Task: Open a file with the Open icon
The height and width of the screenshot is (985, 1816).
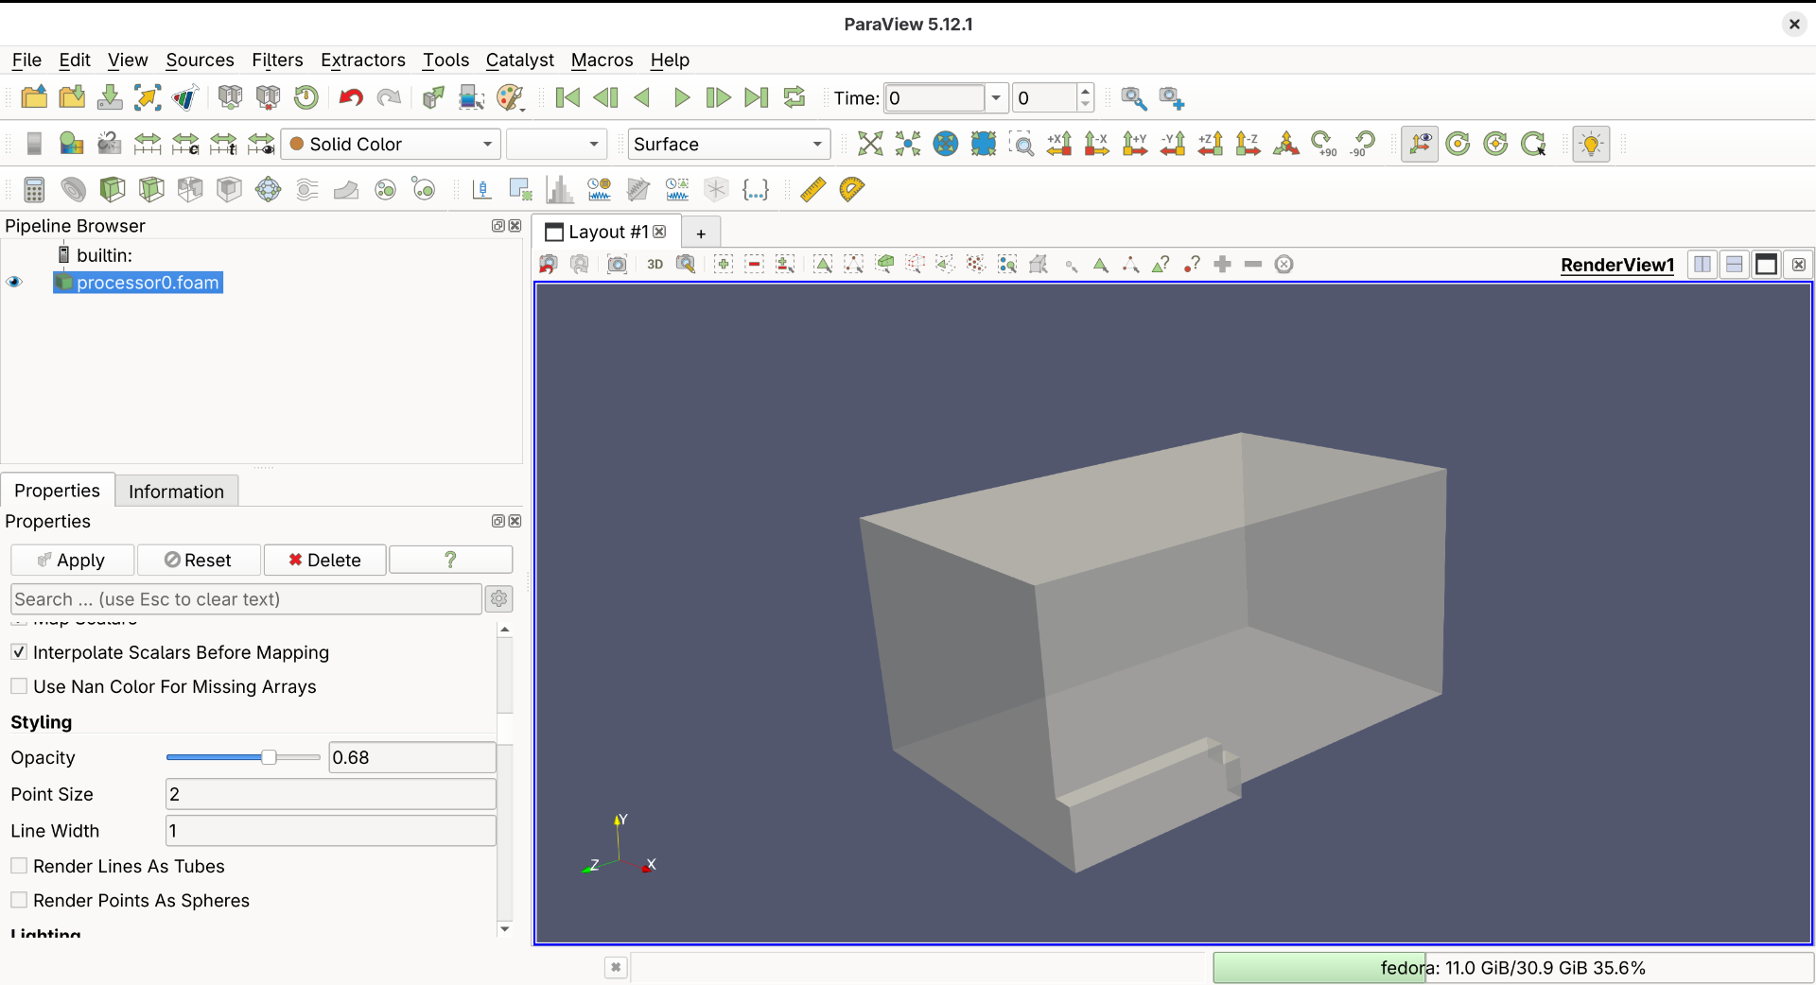Action: pyautogui.click(x=34, y=97)
